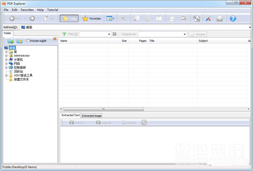Select the 桌面 root tree node
253x171 pixels.
pos(12,48)
